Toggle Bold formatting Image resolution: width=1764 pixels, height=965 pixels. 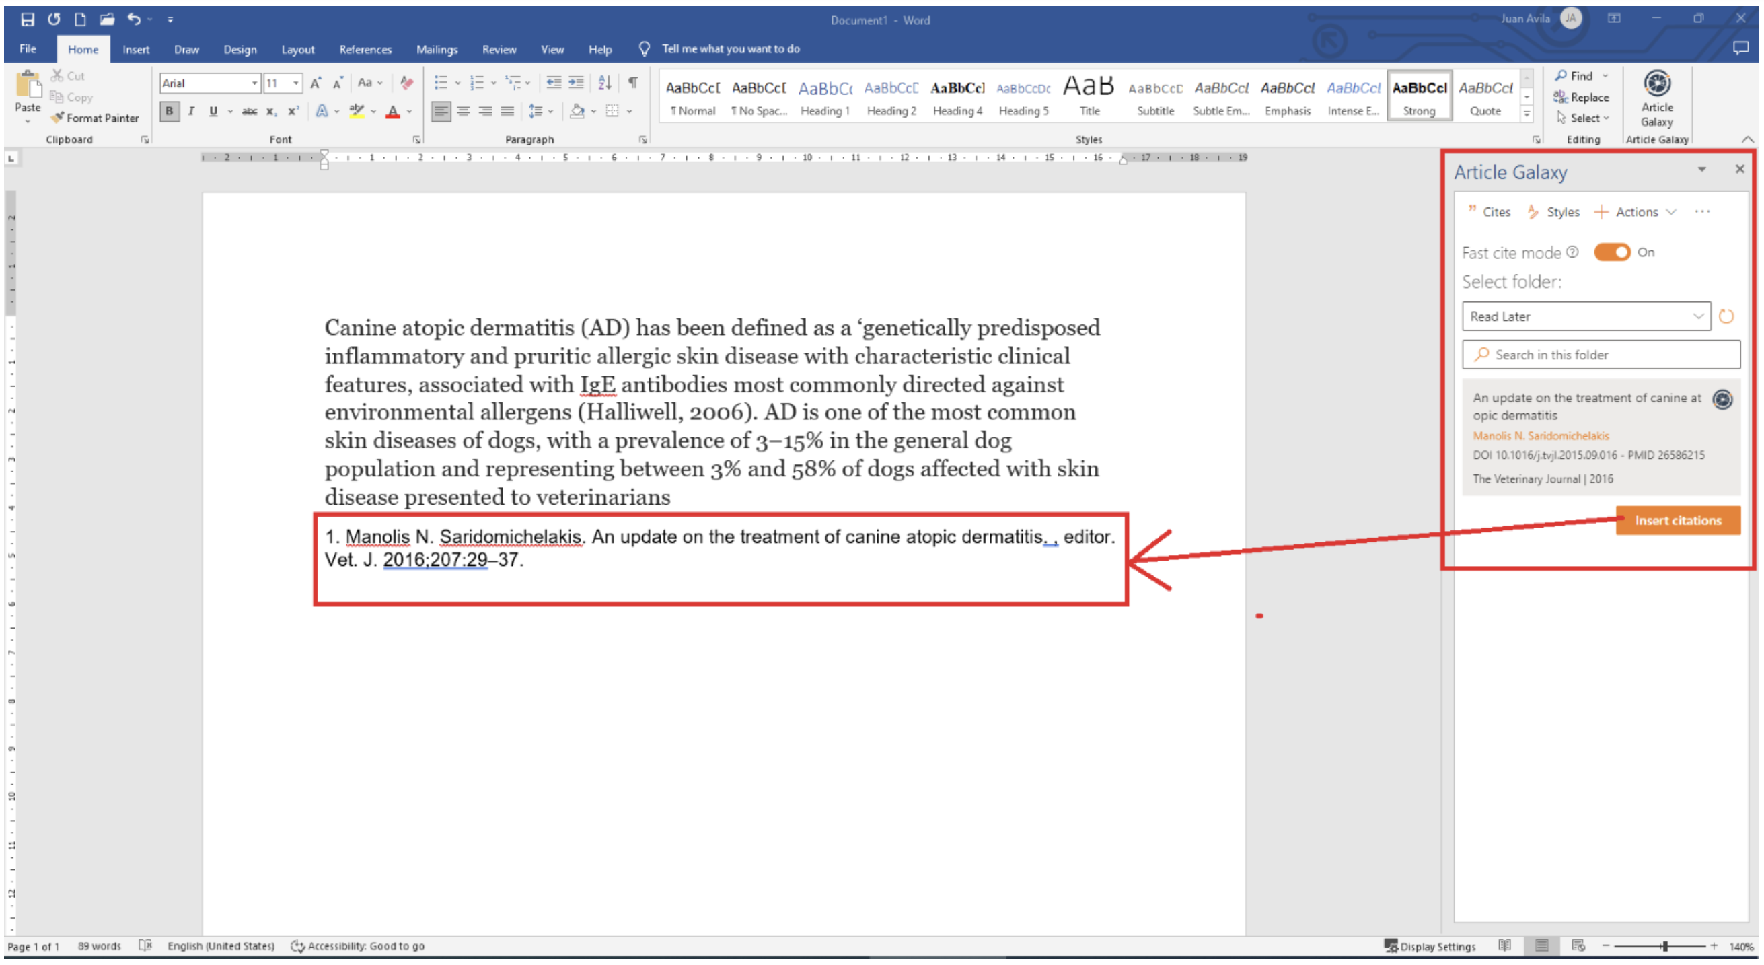pyautogui.click(x=169, y=111)
